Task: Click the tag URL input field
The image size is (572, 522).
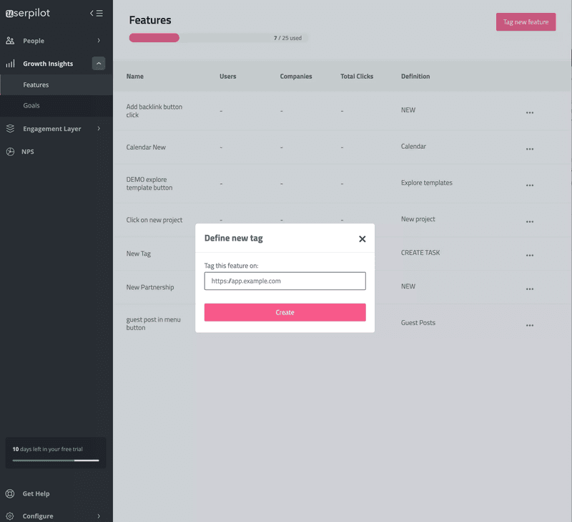Action: (285, 281)
